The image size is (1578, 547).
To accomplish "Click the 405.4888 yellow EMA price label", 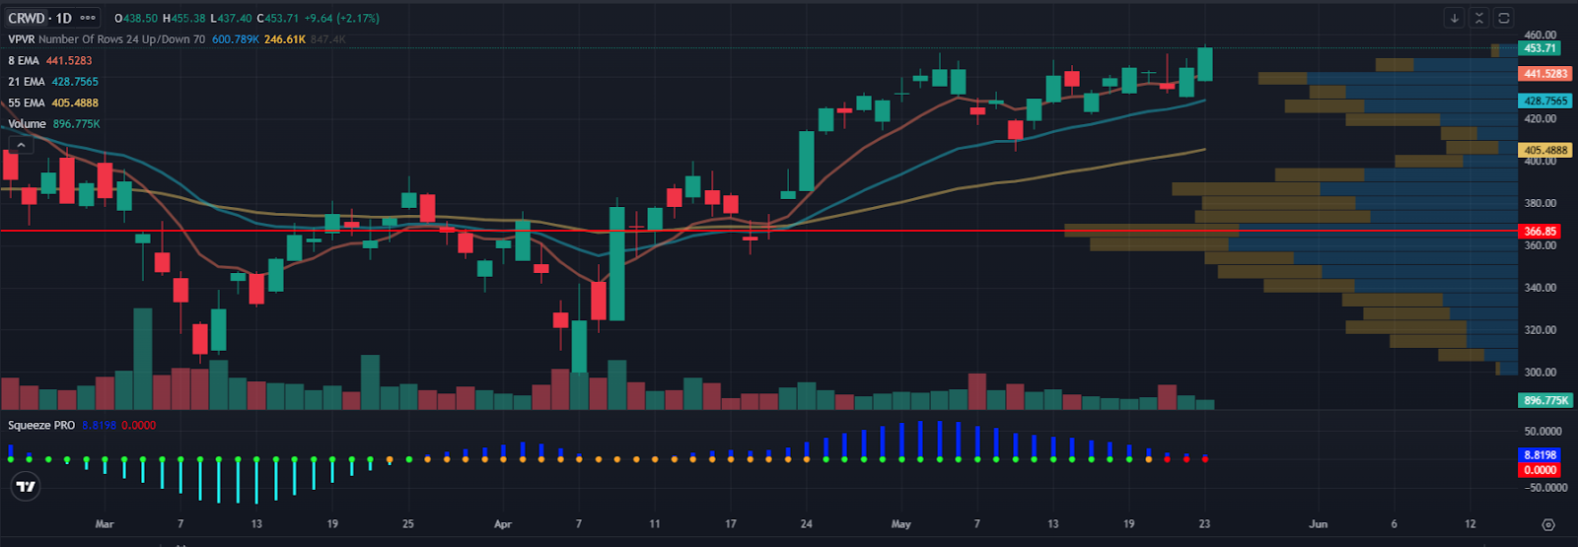I will (x=1544, y=151).
